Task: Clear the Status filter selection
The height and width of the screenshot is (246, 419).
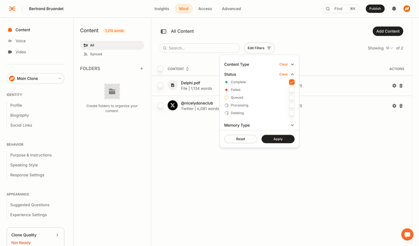Action: tap(283, 74)
